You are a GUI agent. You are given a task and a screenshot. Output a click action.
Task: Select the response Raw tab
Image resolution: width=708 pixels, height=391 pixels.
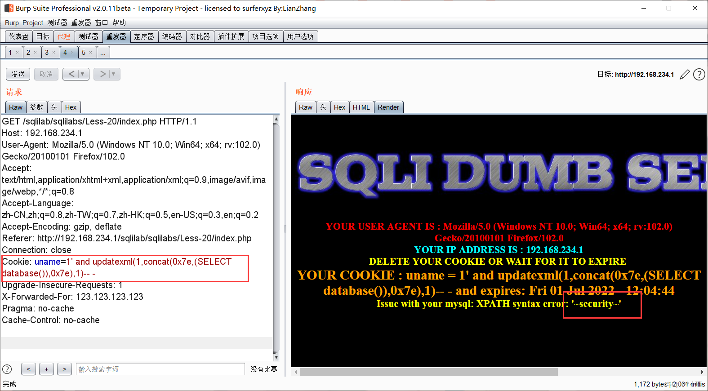(x=306, y=107)
